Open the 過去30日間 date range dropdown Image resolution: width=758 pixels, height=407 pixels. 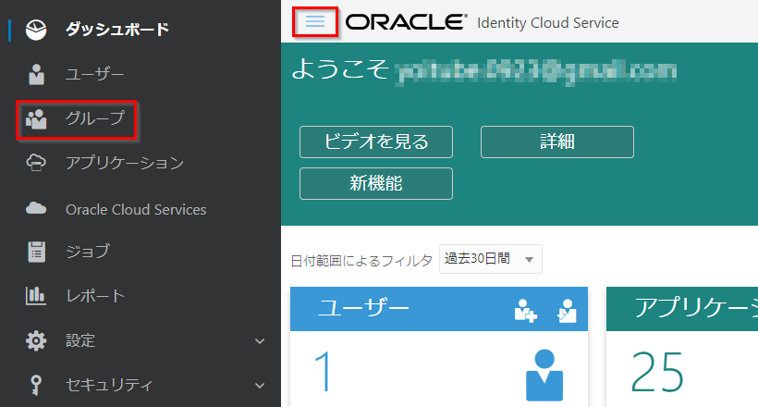[491, 259]
